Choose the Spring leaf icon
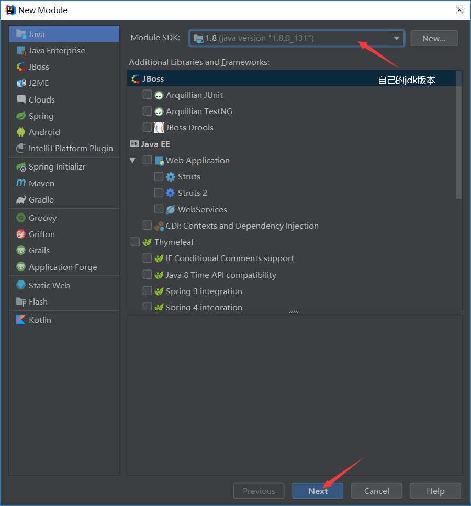 tap(21, 116)
